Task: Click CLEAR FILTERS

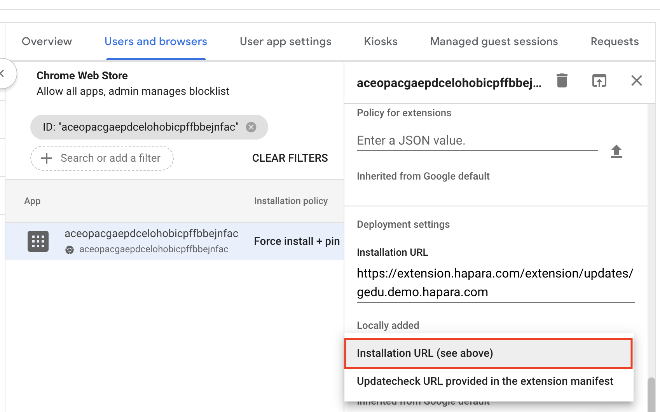Action: pyautogui.click(x=290, y=158)
